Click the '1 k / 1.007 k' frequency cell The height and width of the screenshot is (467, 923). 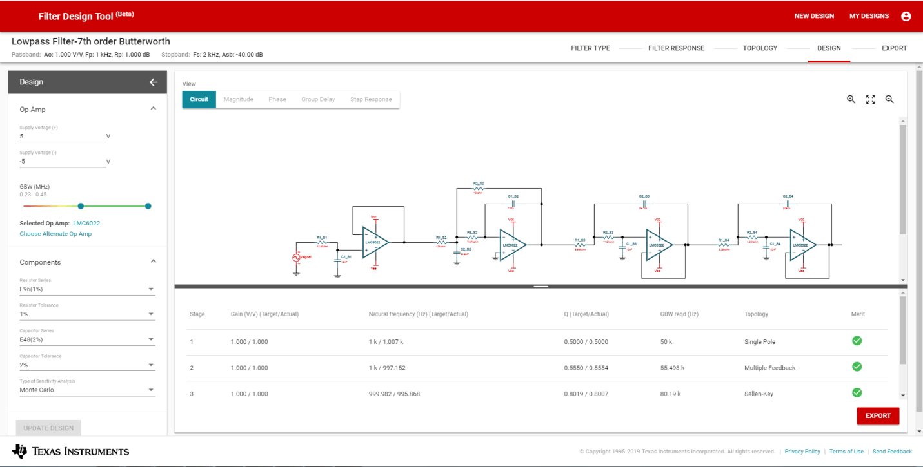point(386,342)
